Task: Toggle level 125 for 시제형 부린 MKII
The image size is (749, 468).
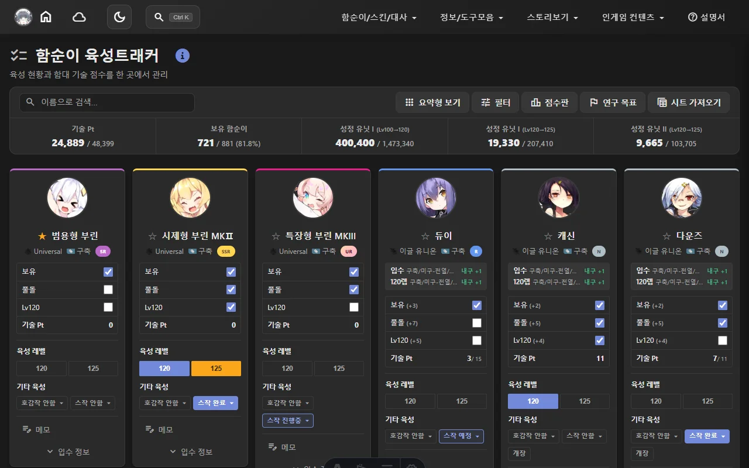Action: point(216,369)
